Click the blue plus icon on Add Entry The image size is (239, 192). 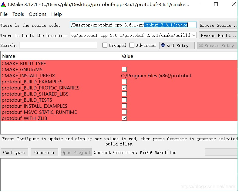[163, 45]
